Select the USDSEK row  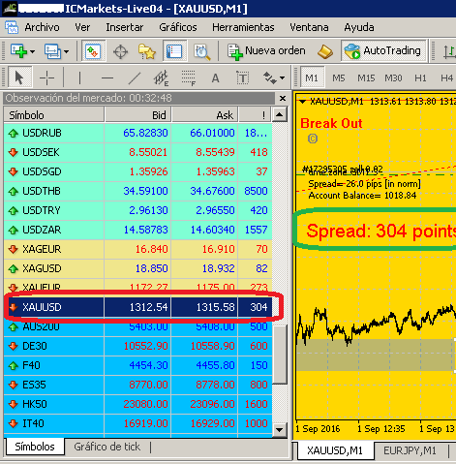point(137,152)
